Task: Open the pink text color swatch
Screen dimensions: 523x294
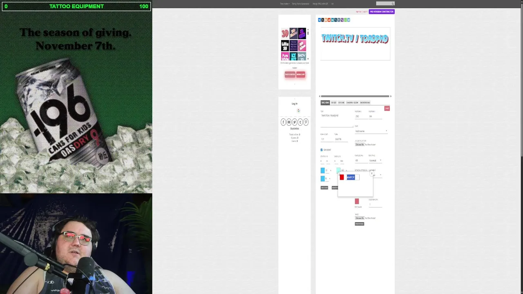Action: click(x=357, y=201)
